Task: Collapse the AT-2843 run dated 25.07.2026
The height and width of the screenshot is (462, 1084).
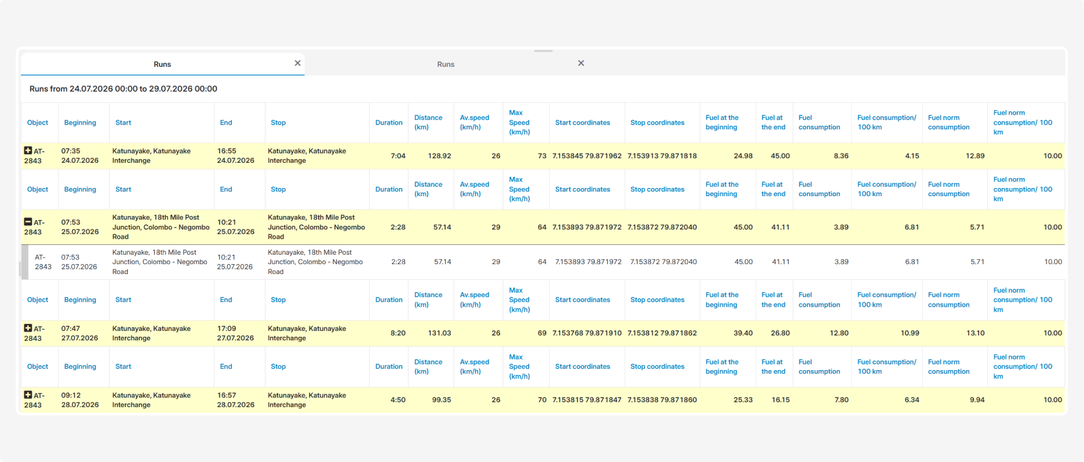Action: (x=28, y=222)
